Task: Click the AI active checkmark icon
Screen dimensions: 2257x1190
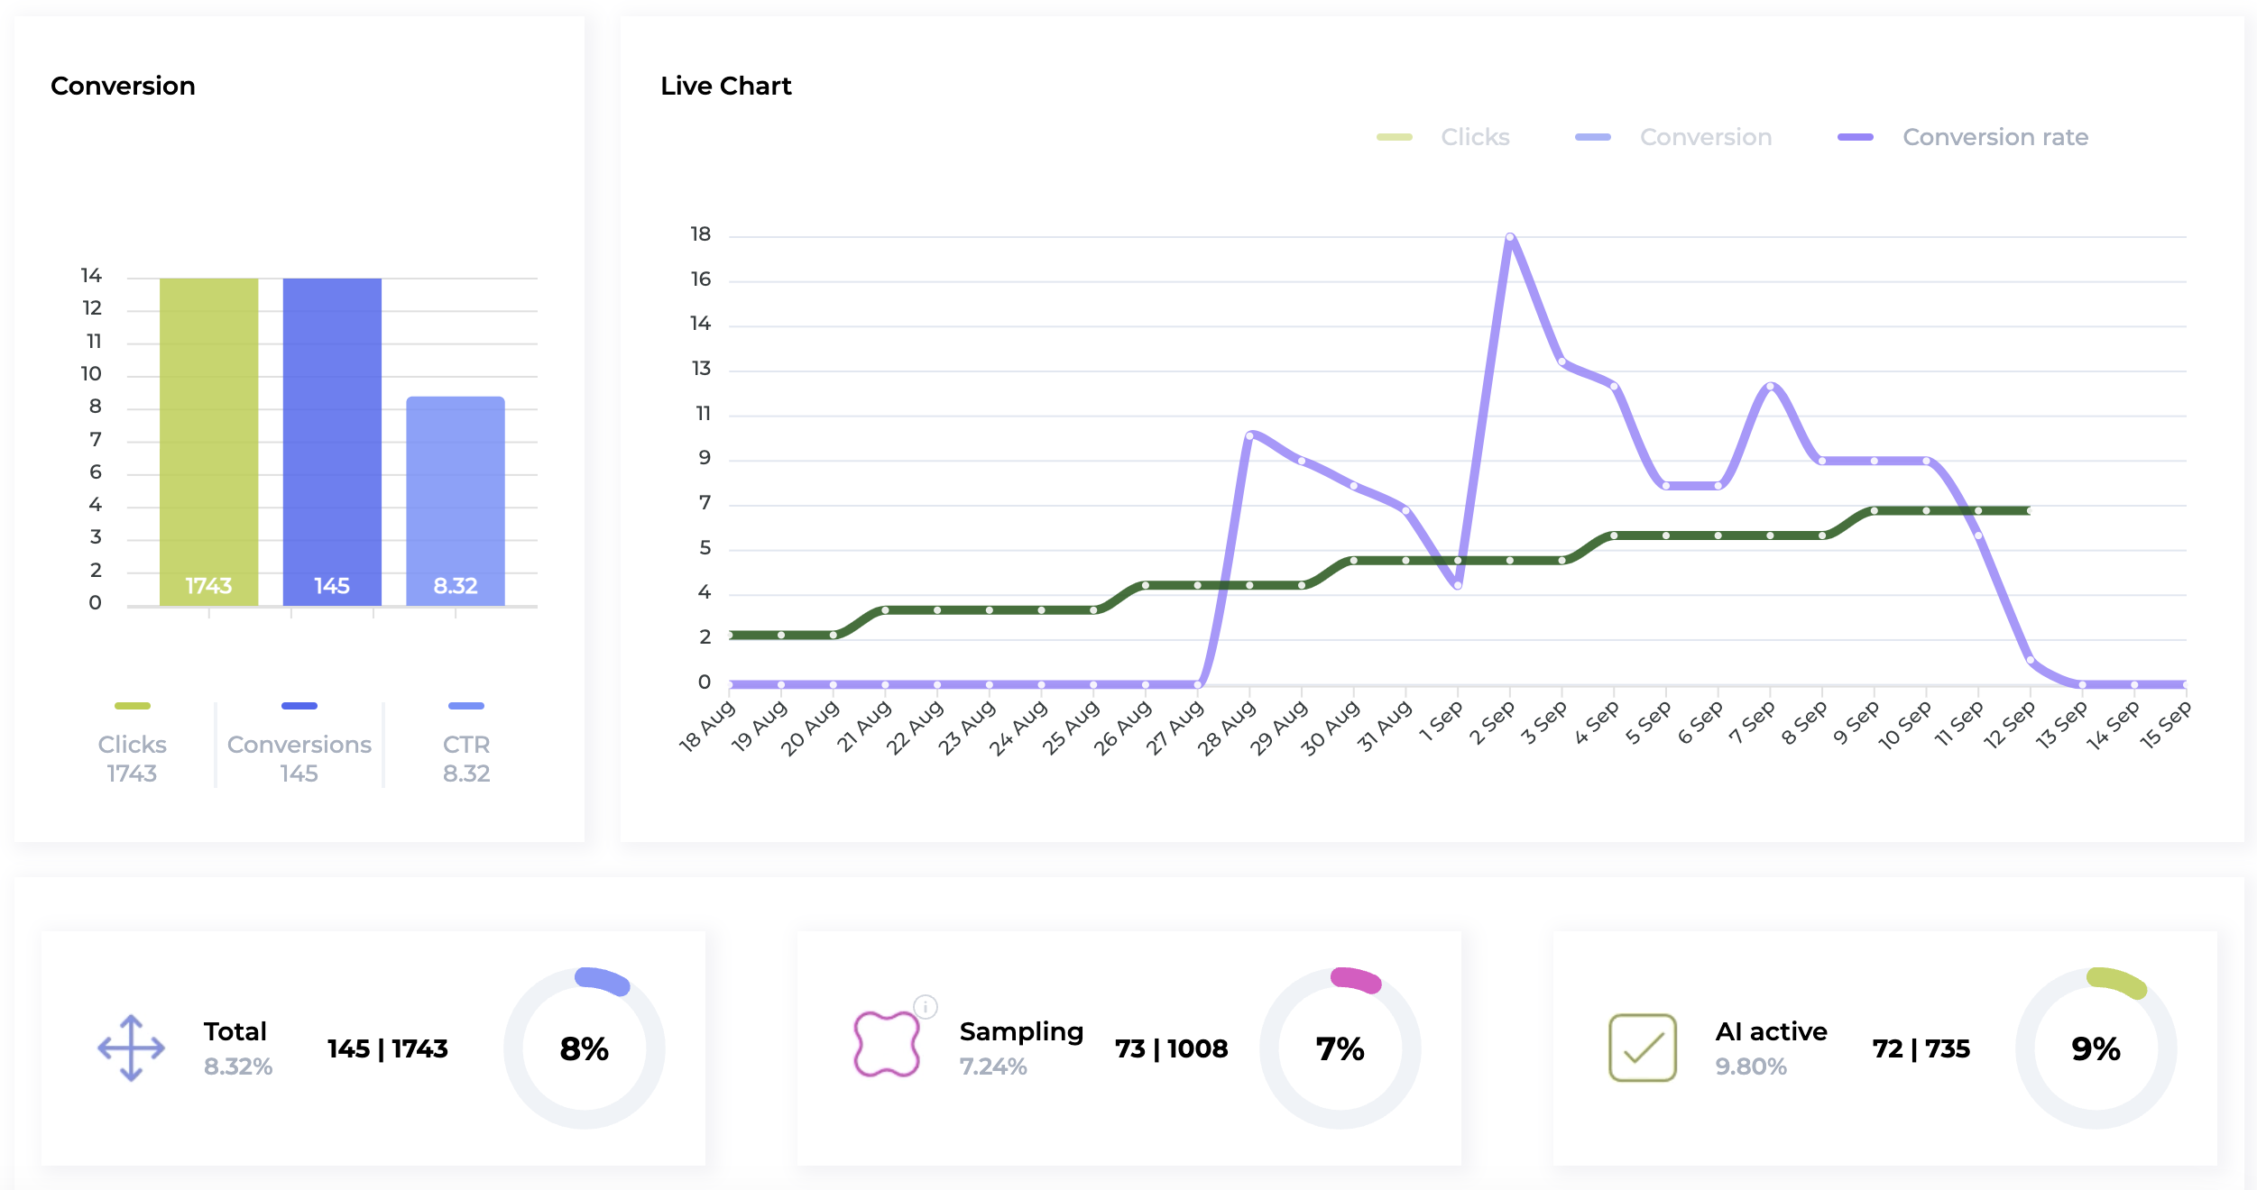Action: click(1642, 1048)
